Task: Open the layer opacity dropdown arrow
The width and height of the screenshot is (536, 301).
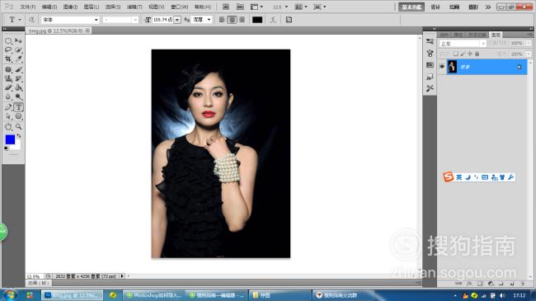Action: pos(529,43)
